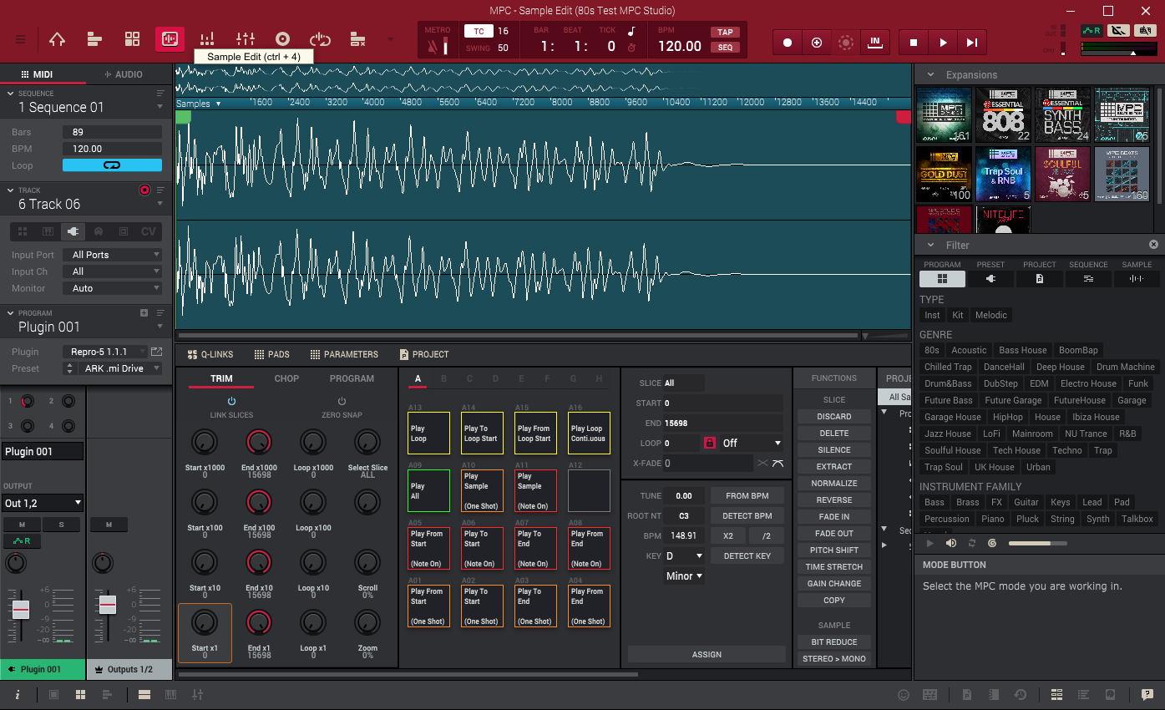The image size is (1165, 710).
Task: Click the NORMALIZE function button
Action: [x=833, y=483]
